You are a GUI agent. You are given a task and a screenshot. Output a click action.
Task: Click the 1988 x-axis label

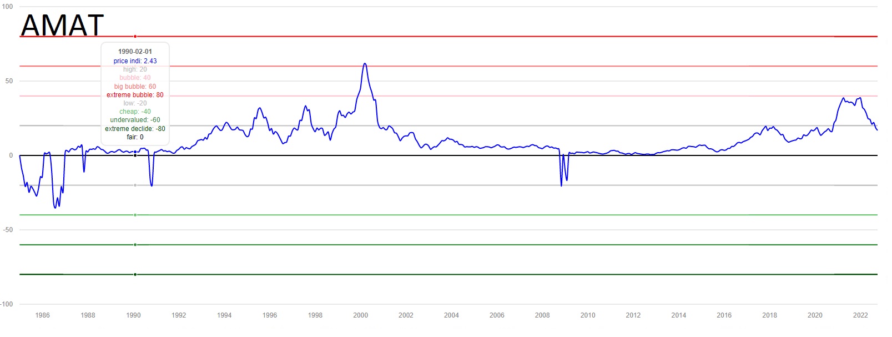[x=88, y=315]
